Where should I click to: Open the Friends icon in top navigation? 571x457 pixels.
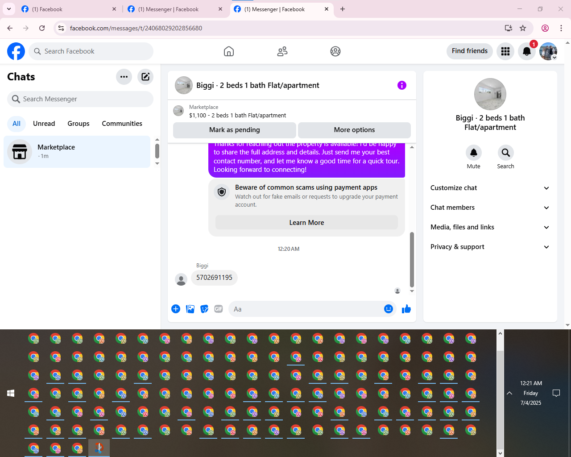tap(282, 51)
